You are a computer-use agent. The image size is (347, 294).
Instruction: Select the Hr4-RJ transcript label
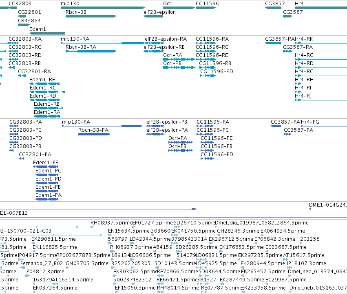pos(303,96)
